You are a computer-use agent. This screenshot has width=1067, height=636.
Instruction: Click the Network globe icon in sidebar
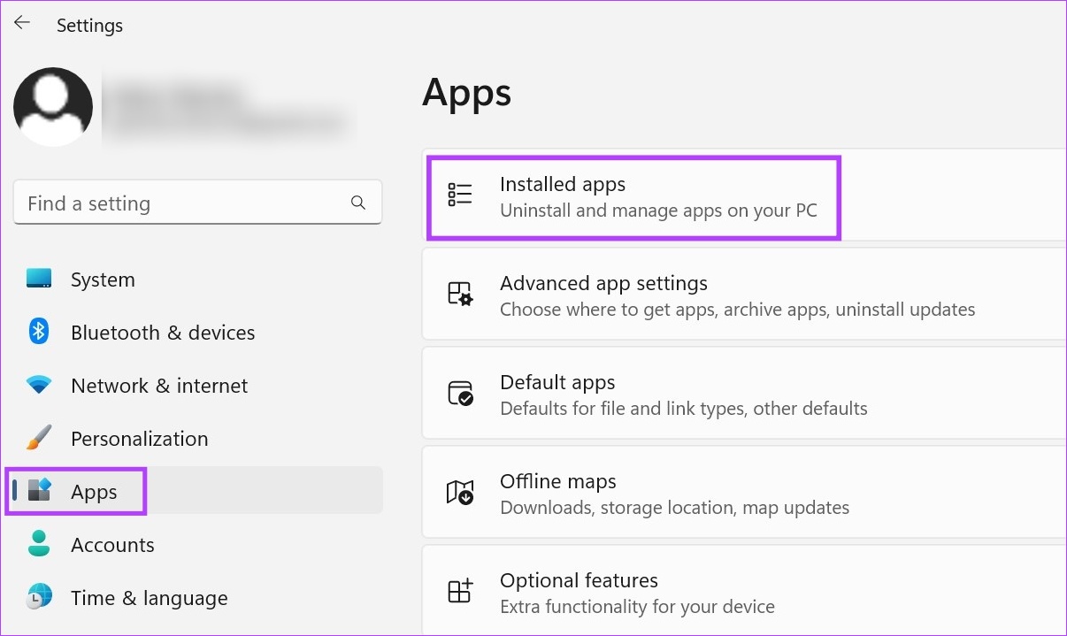(x=39, y=385)
